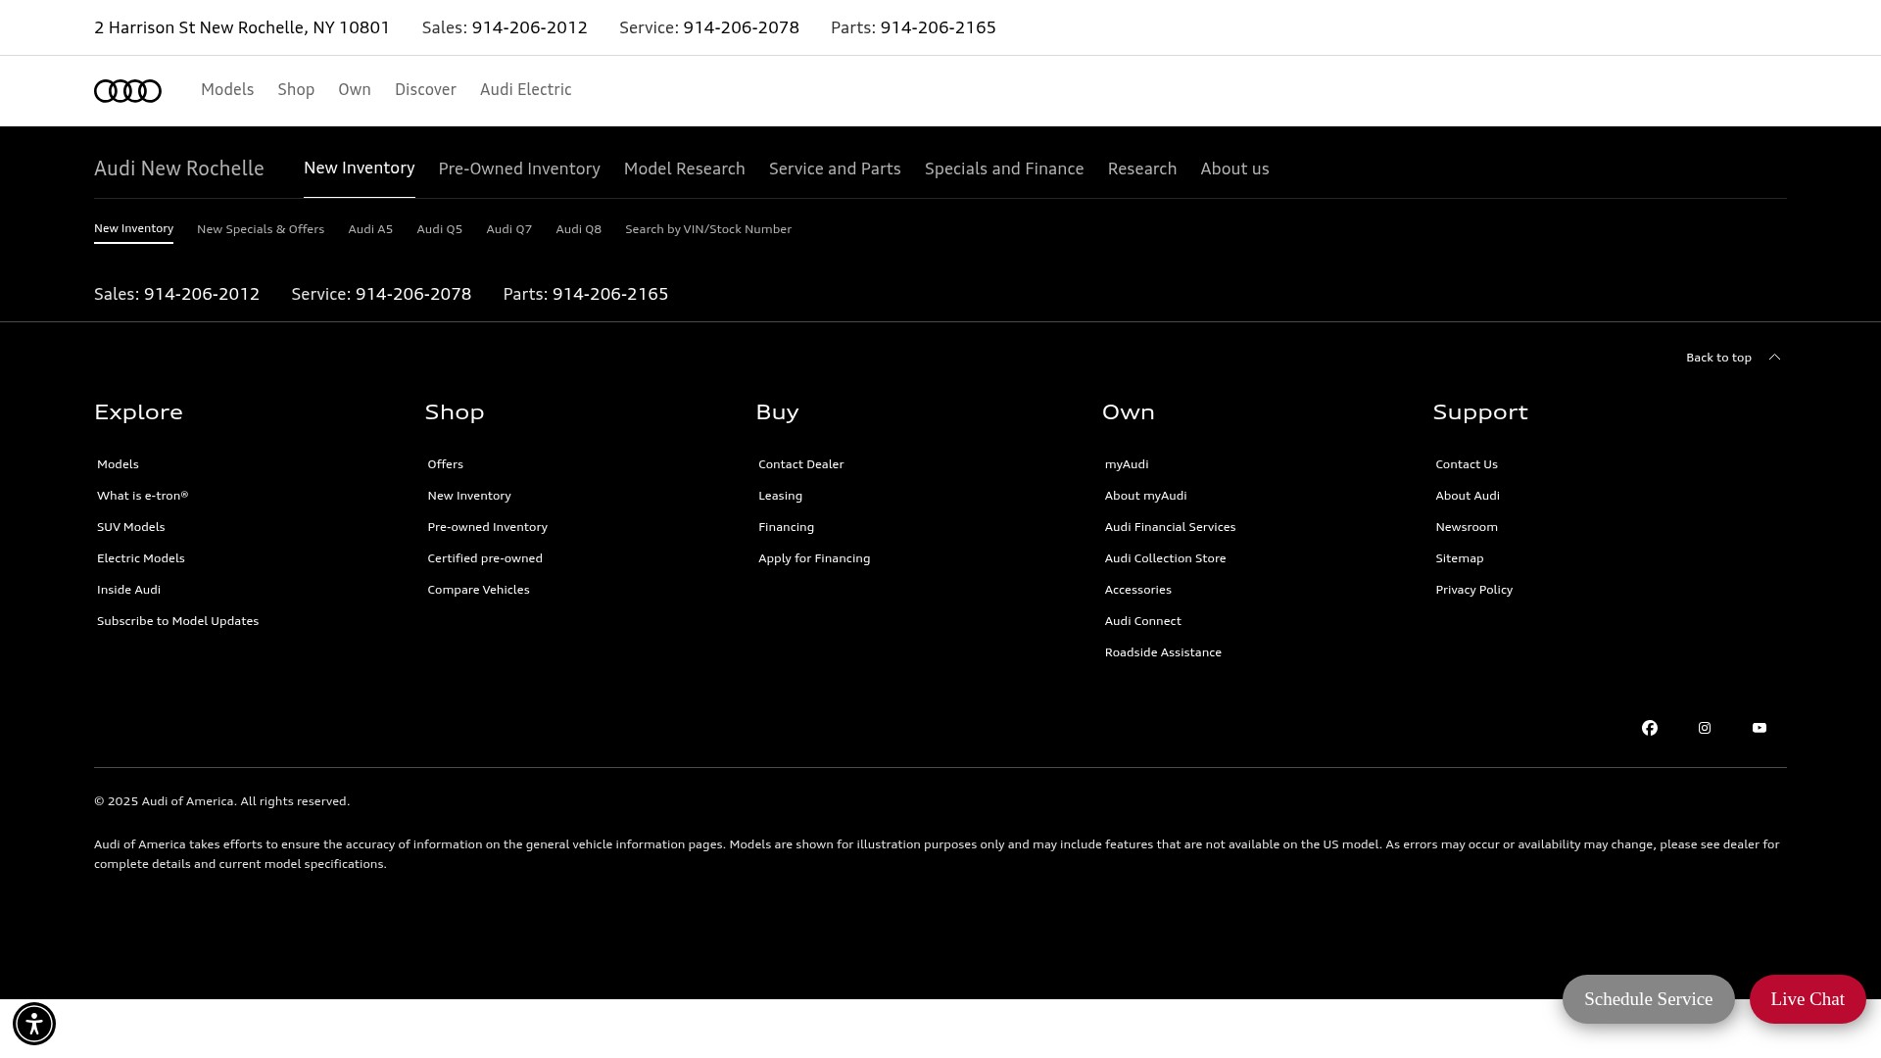1881x1058 pixels.
Task: Open New Specials & Offers link
Action: tap(261, 229)
